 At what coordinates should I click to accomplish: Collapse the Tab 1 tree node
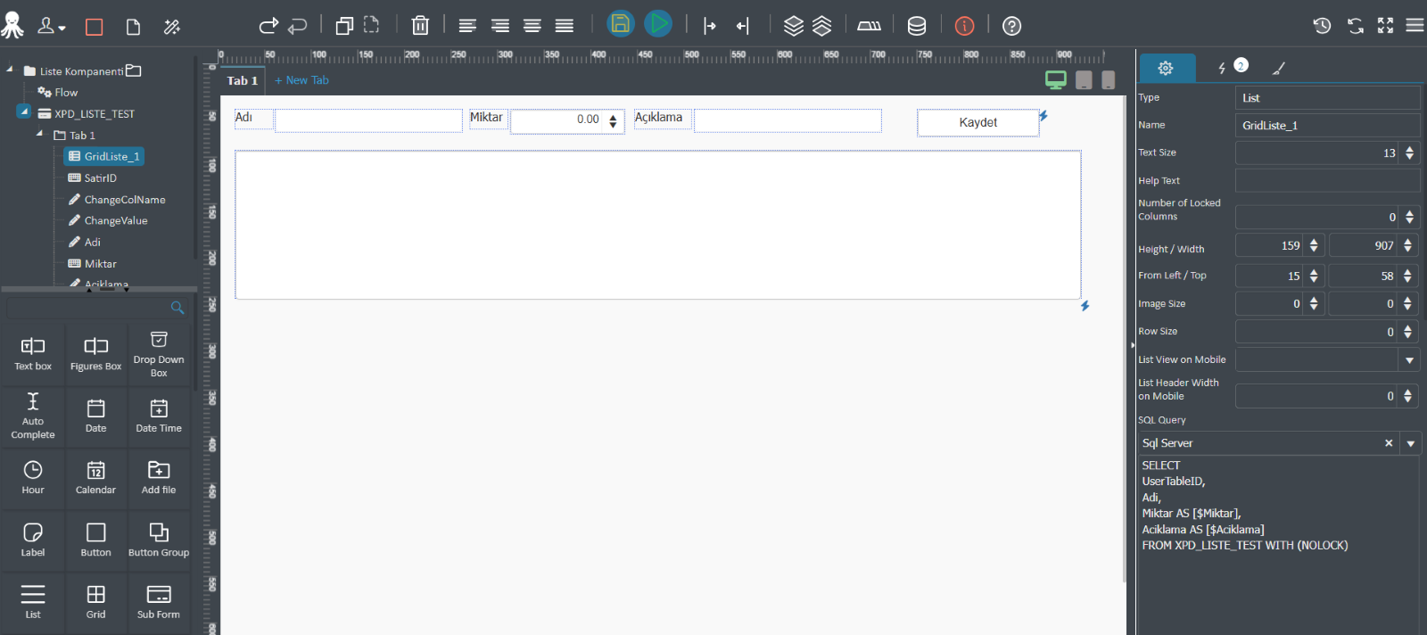pos(39,133)
